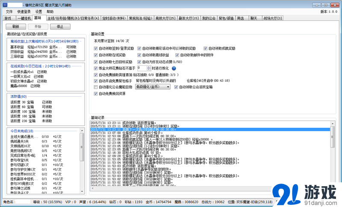Viewport: 342px width, 207px height.
Task: Click the 本月累计签到 14/30 次 text
Action: coord(112,41)
